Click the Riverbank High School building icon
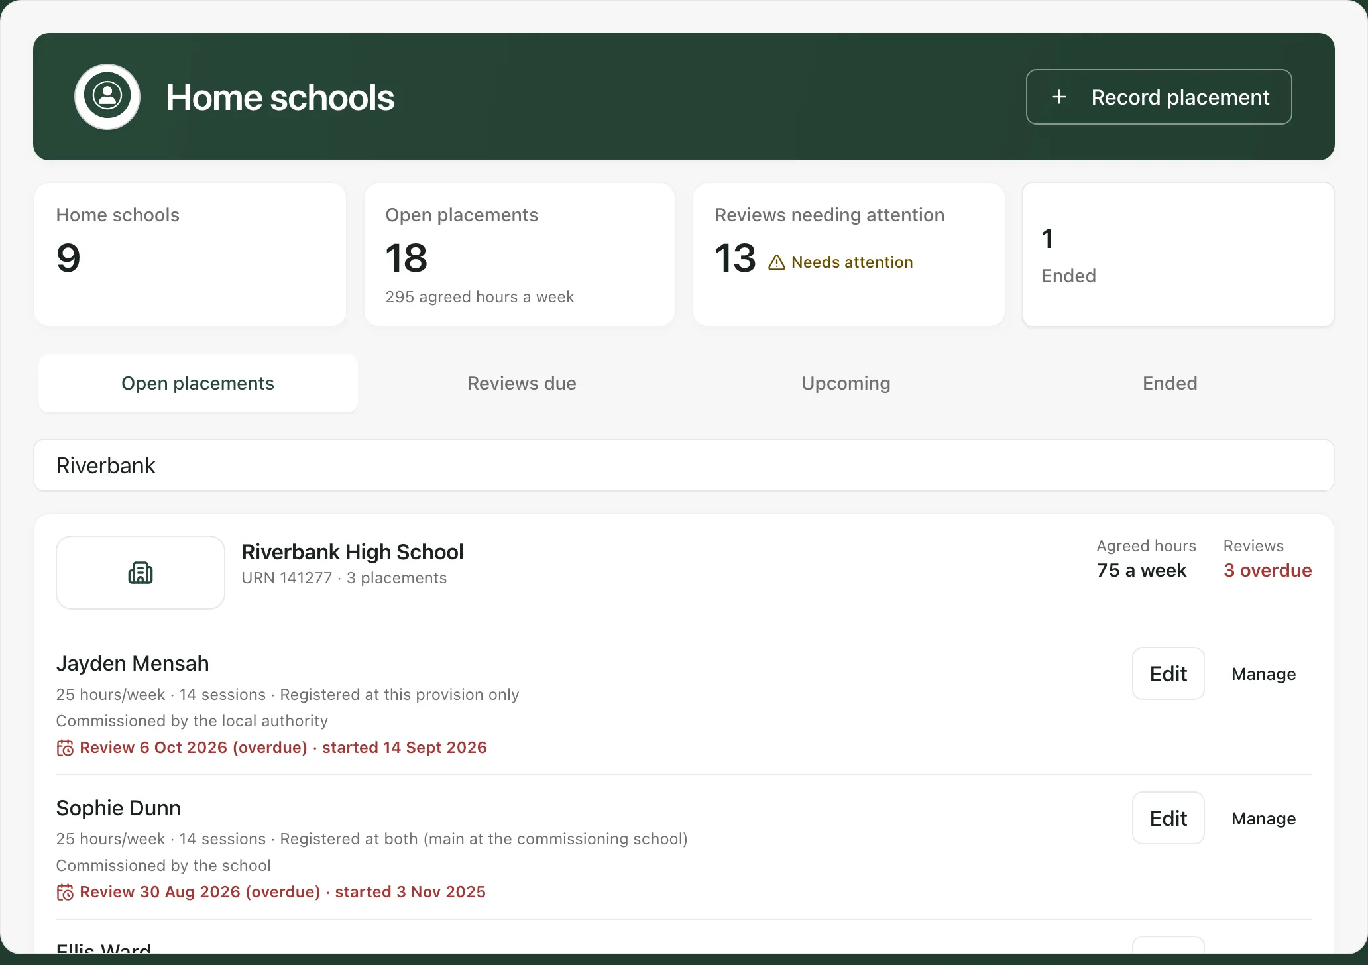This screenshot has width=1368, height=965. pos(141,573)
